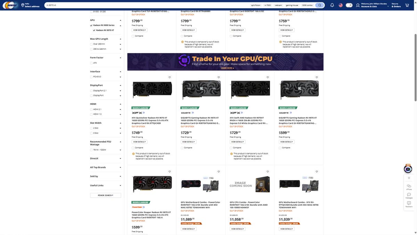This screenshot has width=417, height=235.
Task: Wishlist heart for XFX Swift White card
Action: click(x=268, y=77)
